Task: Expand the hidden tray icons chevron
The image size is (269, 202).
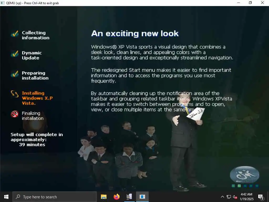Action: pyautogui.click(x=222, y=197)
